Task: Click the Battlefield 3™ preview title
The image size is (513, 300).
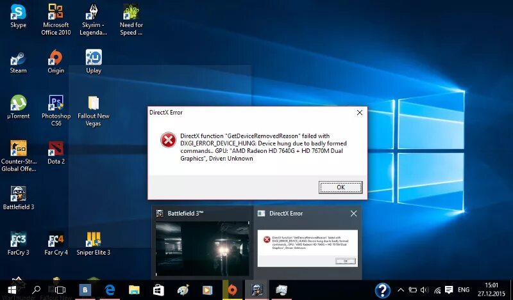Action: coord(185,214)
